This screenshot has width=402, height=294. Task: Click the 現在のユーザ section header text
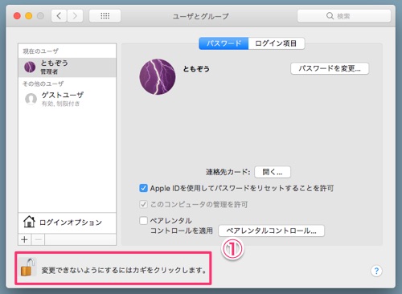pos(40,51)
